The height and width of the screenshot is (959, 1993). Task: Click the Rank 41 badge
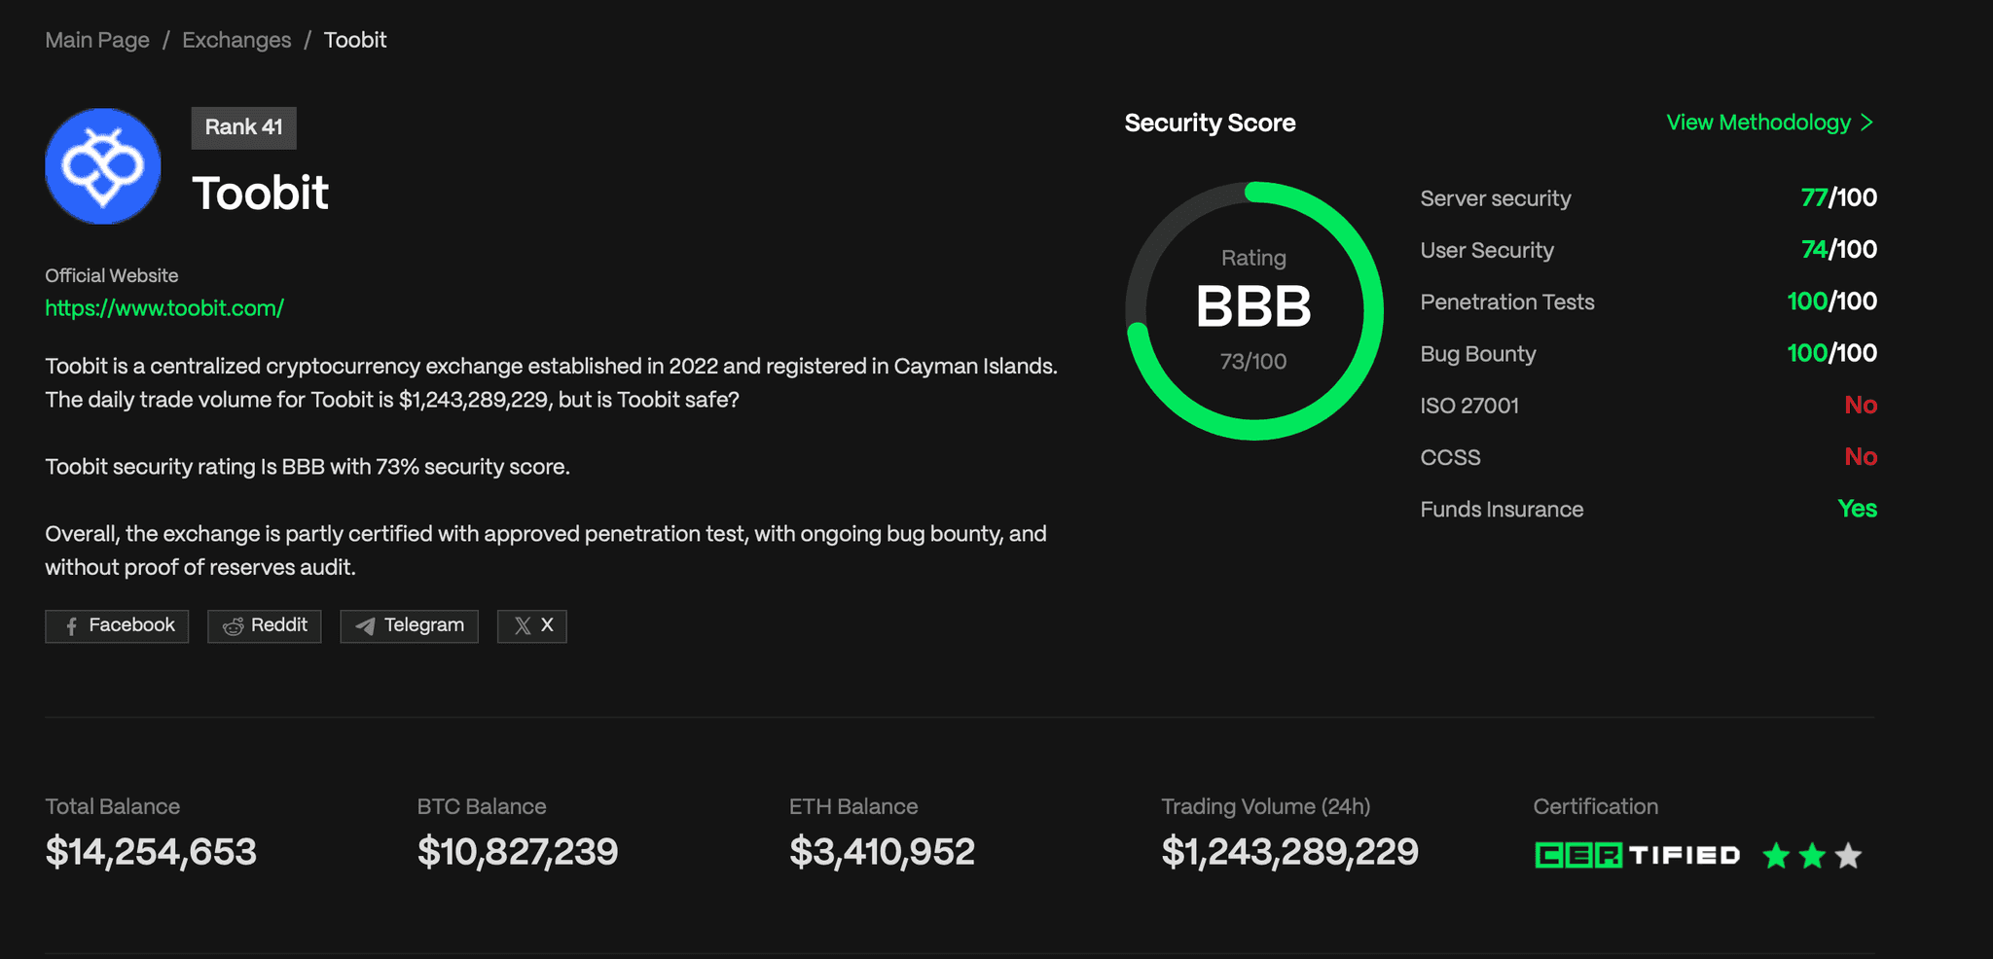[243, 127]
